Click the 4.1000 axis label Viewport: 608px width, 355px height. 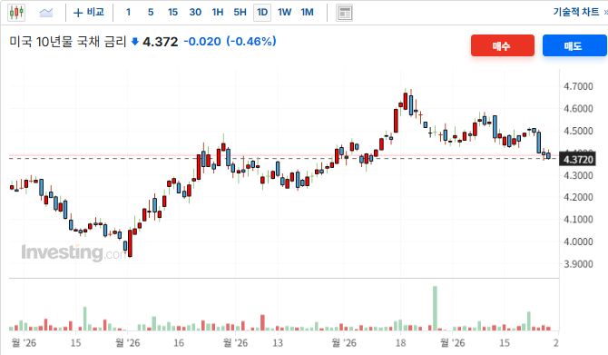(x=578, y=219)
